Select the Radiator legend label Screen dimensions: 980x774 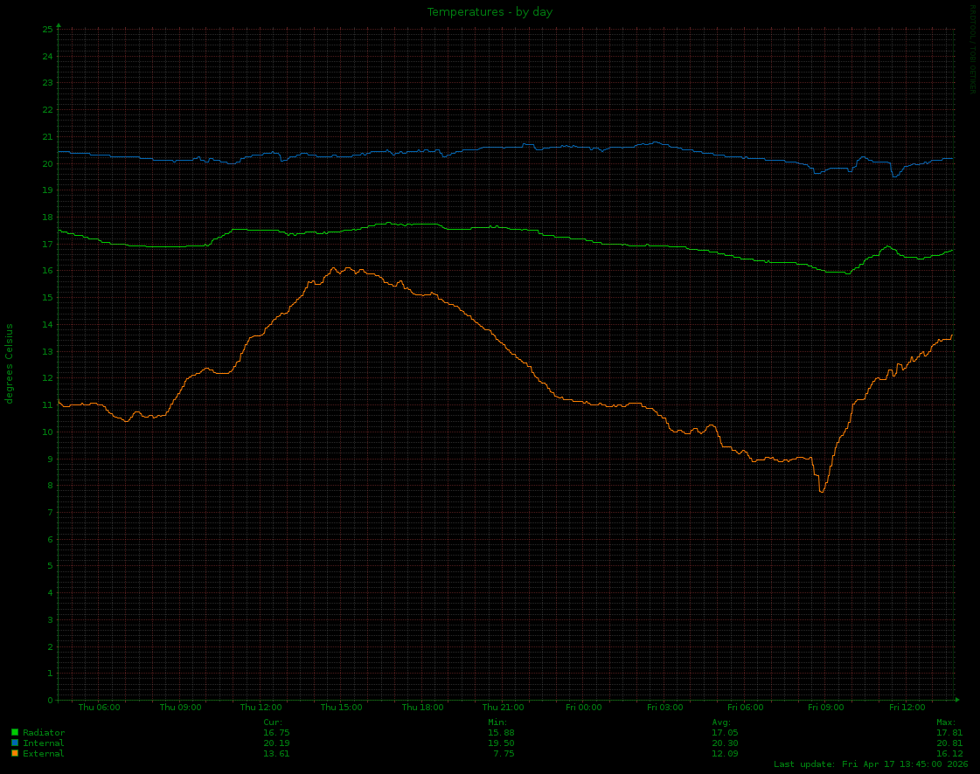44,732
